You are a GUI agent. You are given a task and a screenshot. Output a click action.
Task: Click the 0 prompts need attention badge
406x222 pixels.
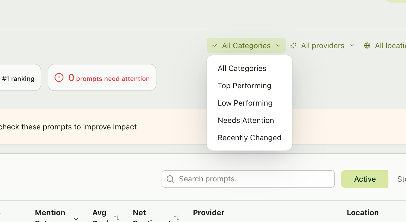pyautogui.click(x=102, y=77)
